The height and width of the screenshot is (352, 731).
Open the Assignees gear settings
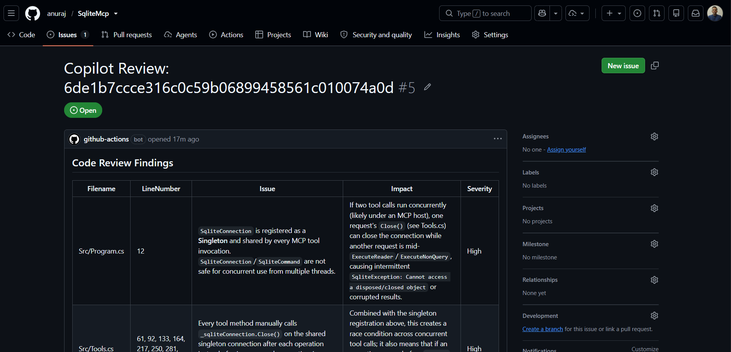(x=654, y=136)
